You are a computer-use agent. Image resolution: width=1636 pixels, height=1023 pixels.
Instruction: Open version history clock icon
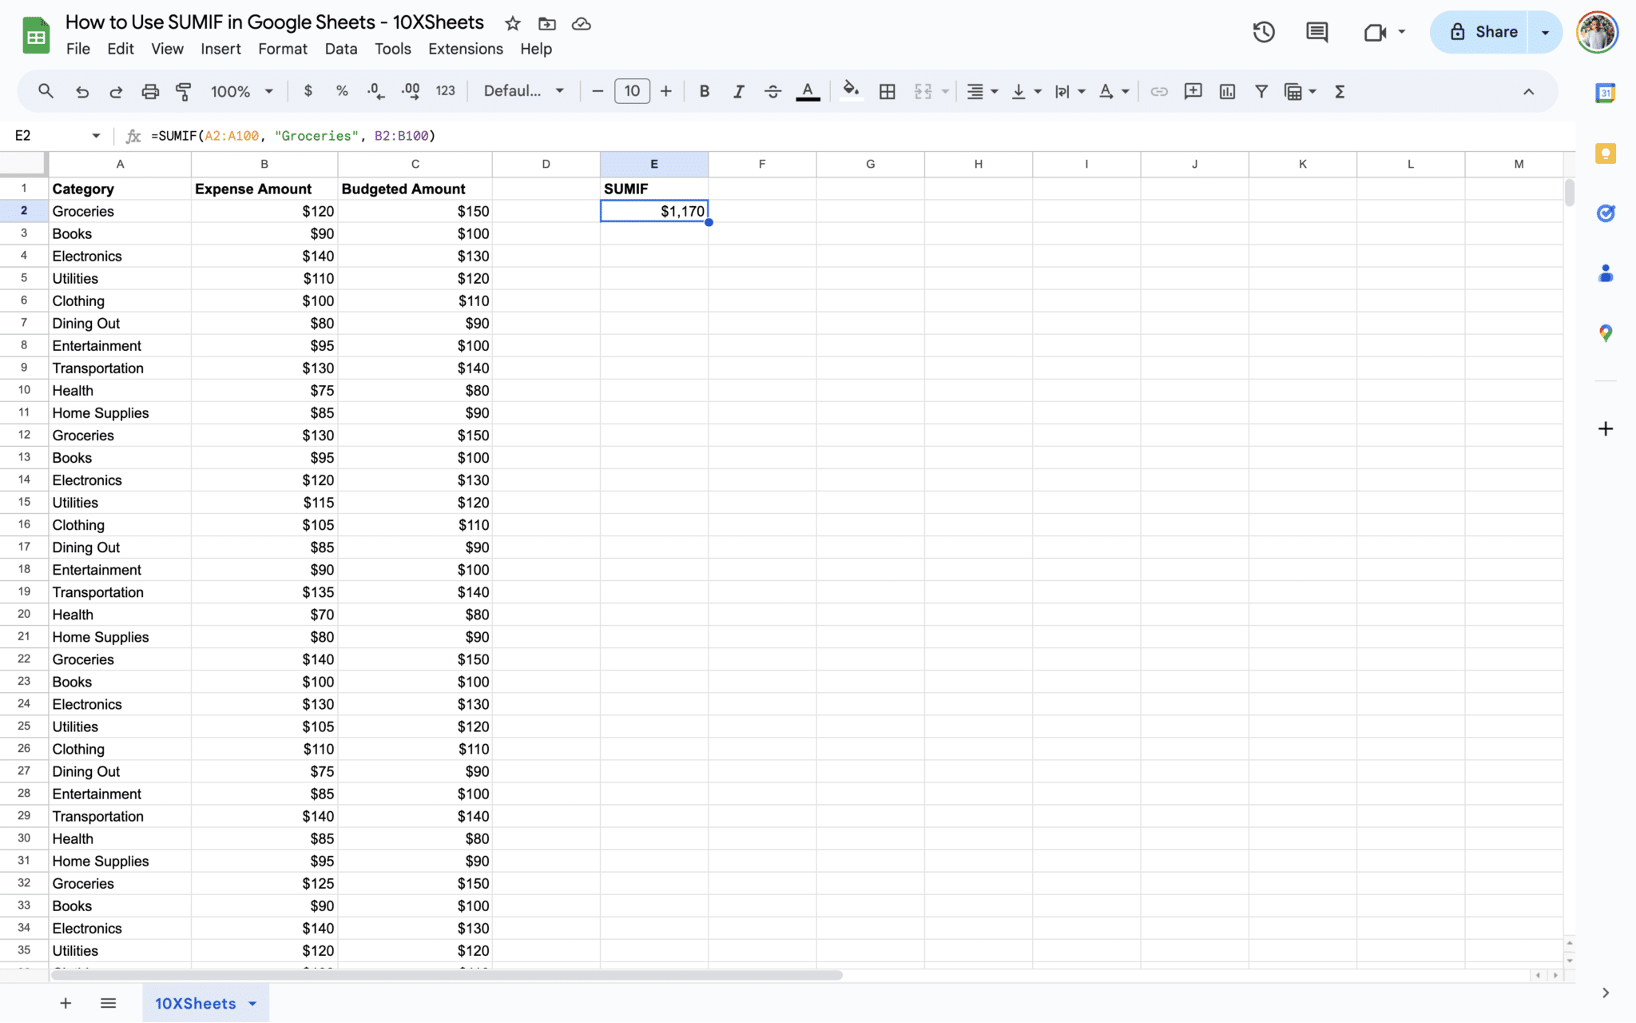[x=1263, y=32]
